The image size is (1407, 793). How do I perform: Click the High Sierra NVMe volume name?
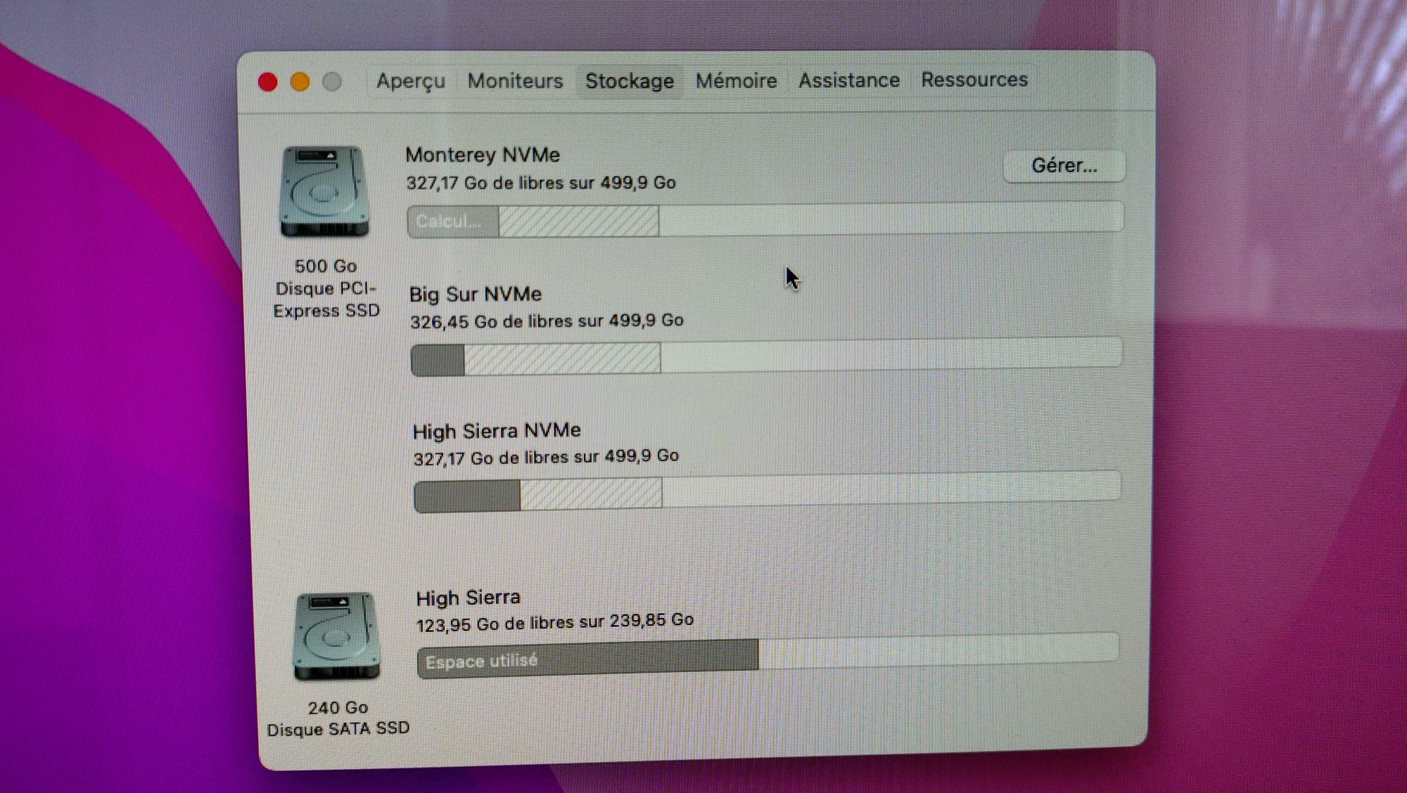click(497, 430)
